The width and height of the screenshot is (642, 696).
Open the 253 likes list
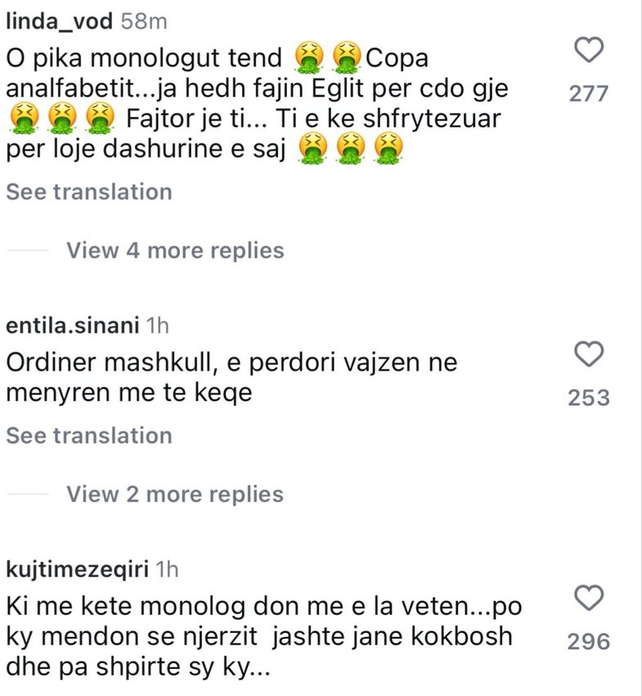[589, 398]
